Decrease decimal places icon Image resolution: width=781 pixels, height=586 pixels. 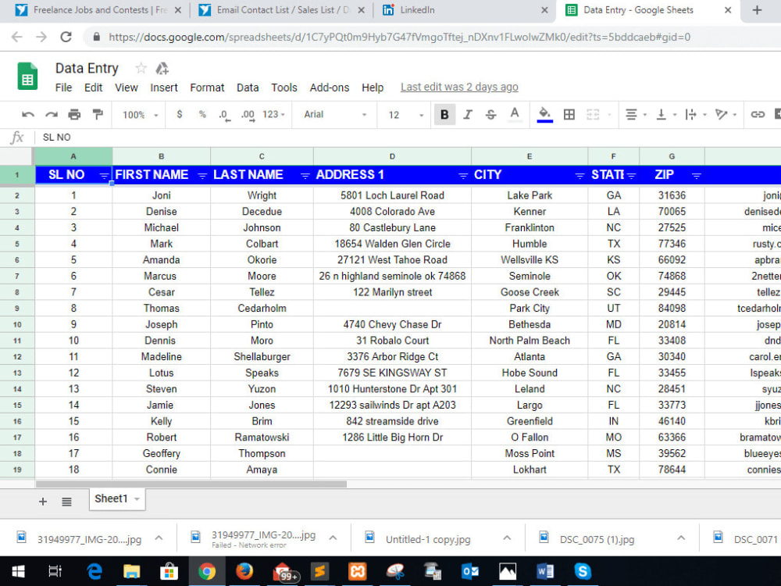pyautogui.click(x=225, y=115)
